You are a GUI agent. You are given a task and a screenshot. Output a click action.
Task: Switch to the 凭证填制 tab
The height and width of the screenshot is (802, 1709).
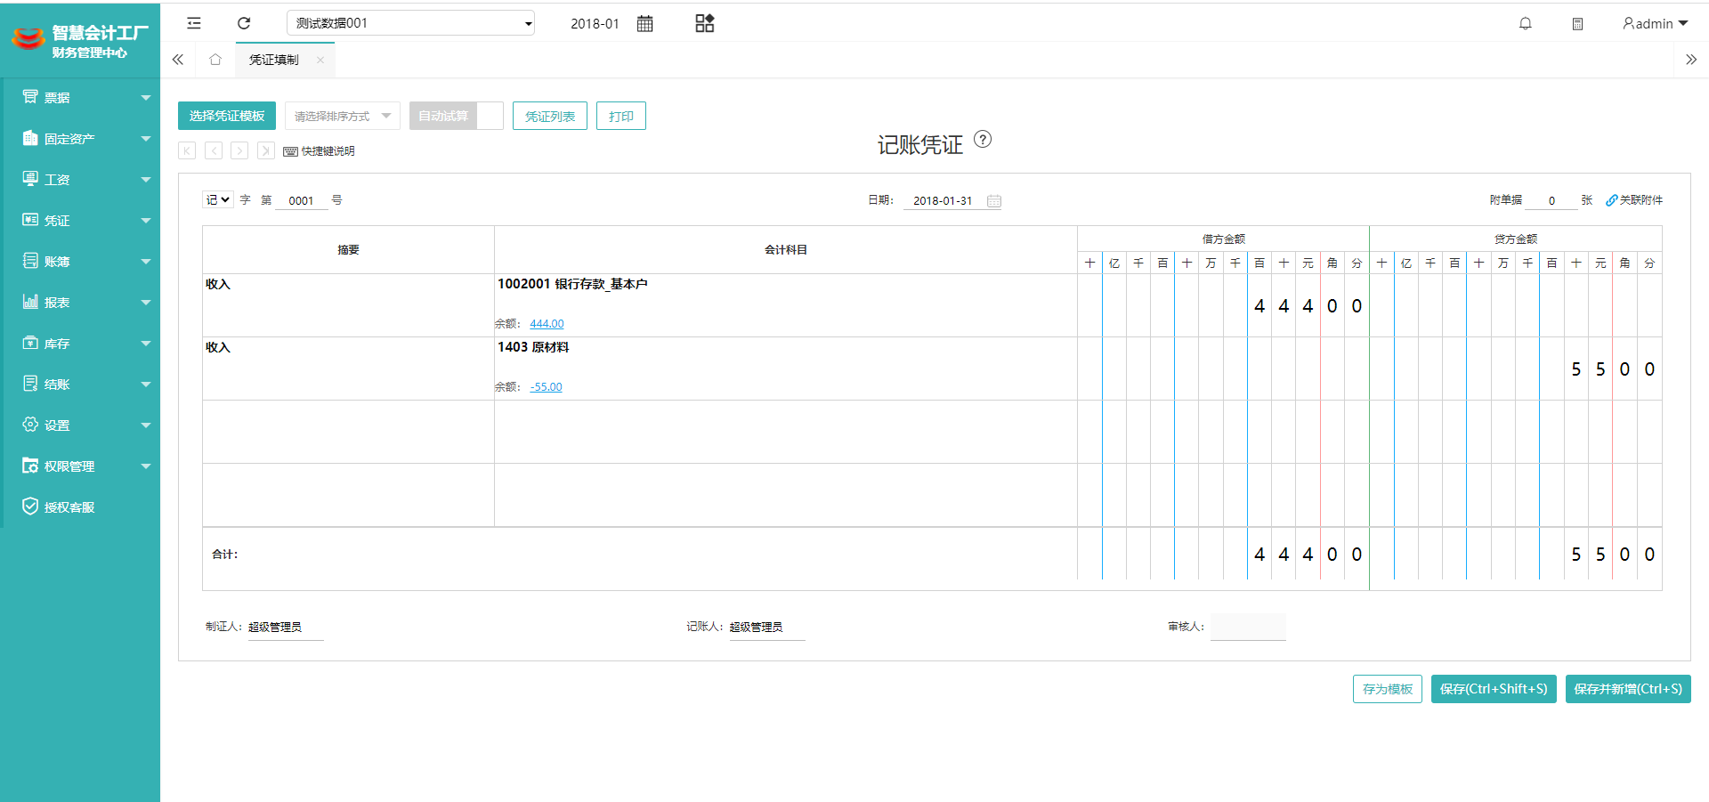pyautogui.click(x=274, y=60)
